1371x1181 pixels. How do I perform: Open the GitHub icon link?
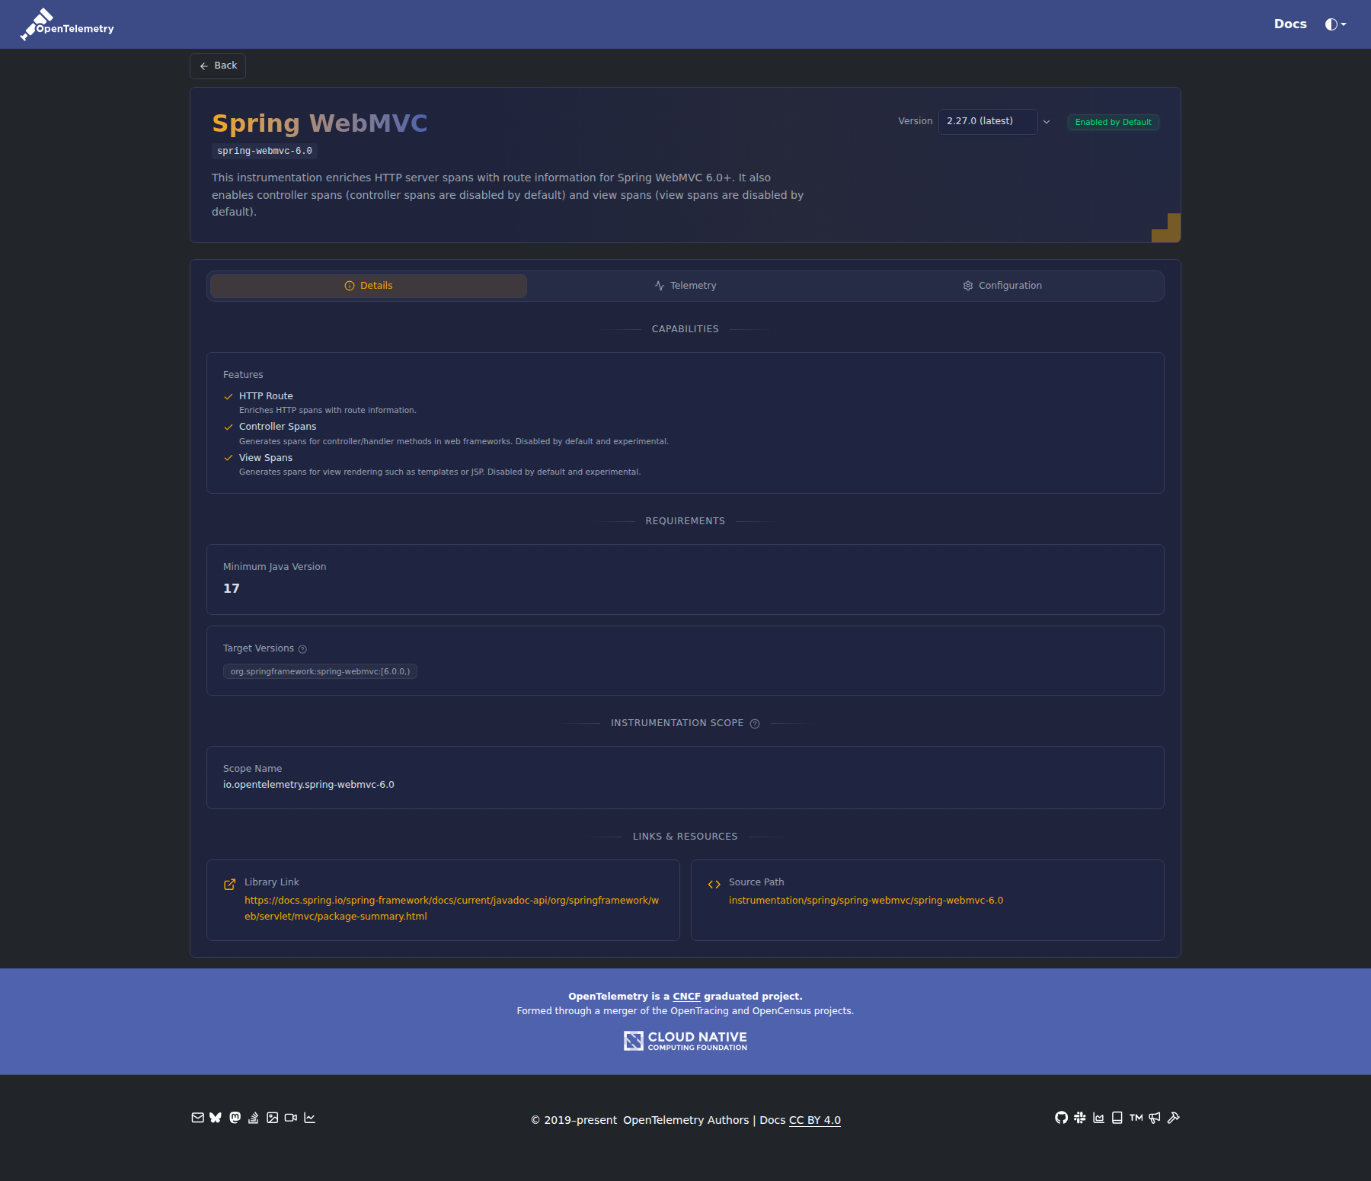click(x=1061, y=1118)
